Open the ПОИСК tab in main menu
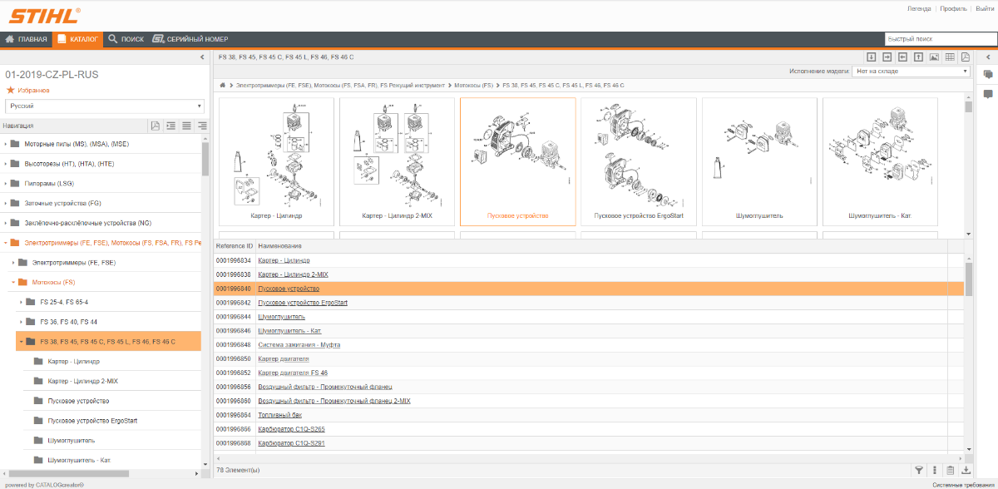The width and height of the screenshot is (998, 489). click(126, 39)
